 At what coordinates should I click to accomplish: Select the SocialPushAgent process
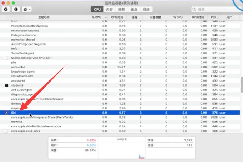point(22,53)
